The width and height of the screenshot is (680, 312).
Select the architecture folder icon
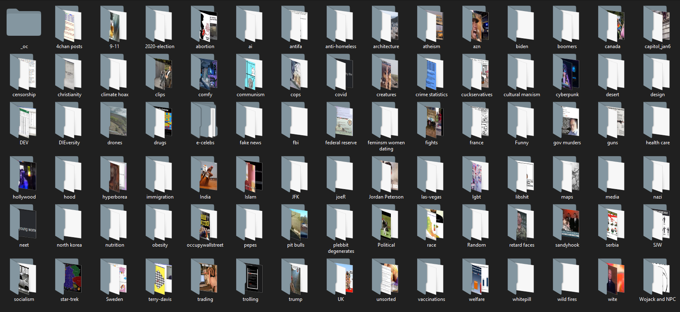[385, 24]
